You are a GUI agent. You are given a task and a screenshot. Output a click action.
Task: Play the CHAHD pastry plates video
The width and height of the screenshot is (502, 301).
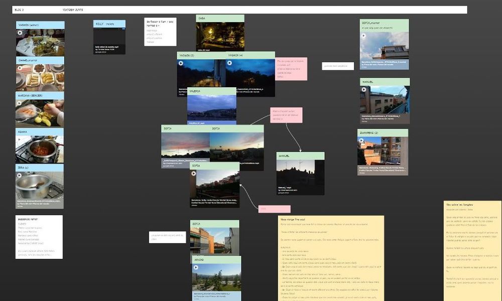pos(20,68)
